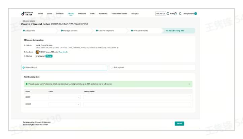Click tracking number field for C0002
Image resolution: width=243 pixels, height=139 pixels.
coord(137,104)
